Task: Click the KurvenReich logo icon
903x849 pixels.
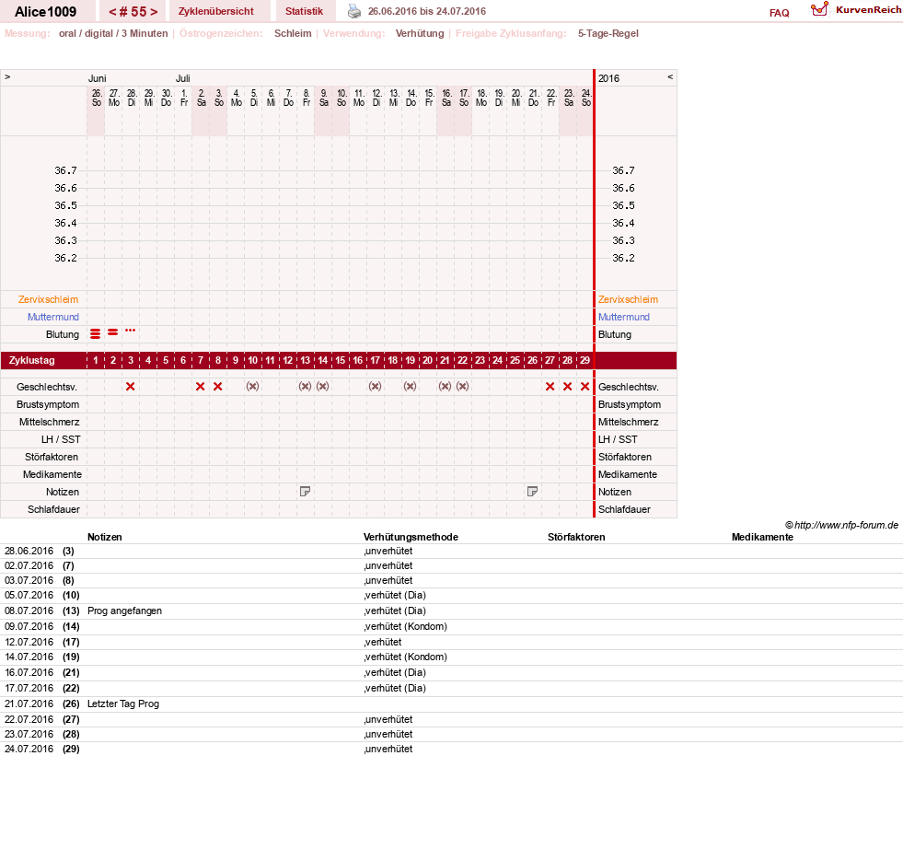Action: coord(819,9)
